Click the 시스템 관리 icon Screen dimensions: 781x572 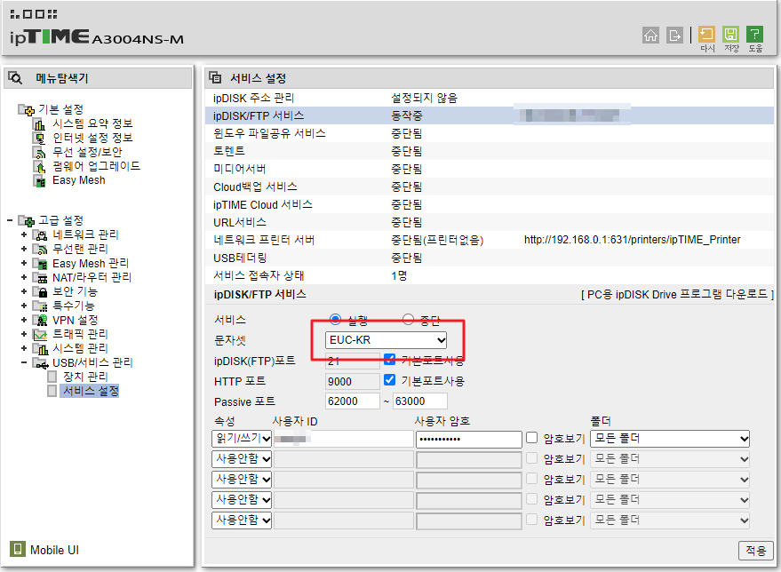point(40,348)
